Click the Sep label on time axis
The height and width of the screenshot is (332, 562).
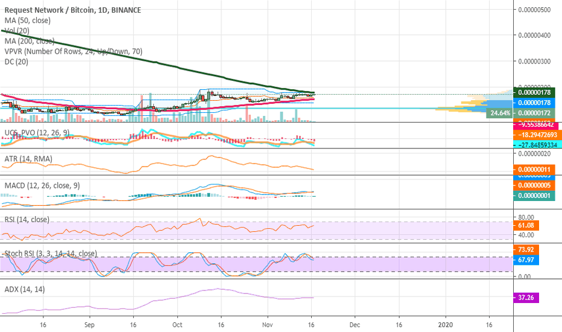tap(89, 325)
